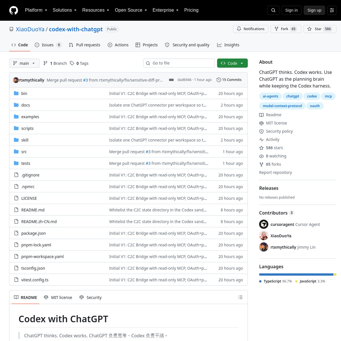Click the scale icon beside MIT license in About
This screenshot has height=341, width=341.
tap(261, 123)
